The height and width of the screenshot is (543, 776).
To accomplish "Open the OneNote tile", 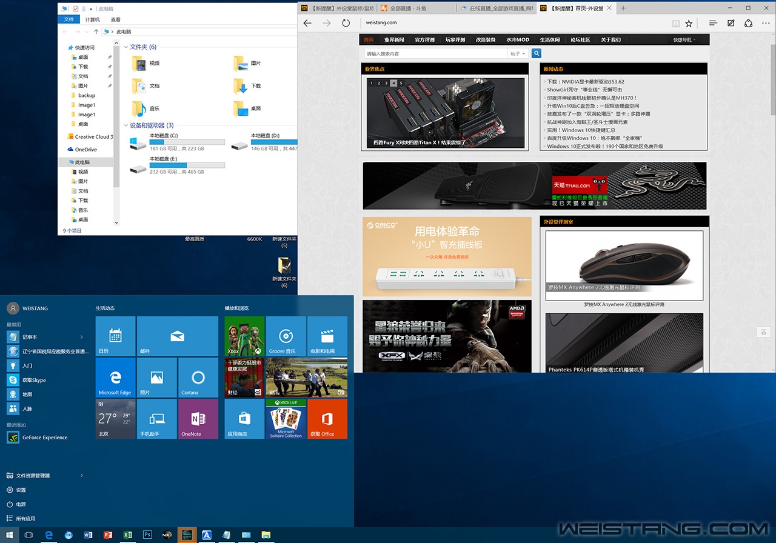I will 198,418.
